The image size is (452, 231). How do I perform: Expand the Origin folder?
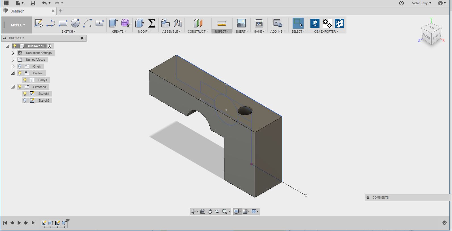tap(13, 66)
